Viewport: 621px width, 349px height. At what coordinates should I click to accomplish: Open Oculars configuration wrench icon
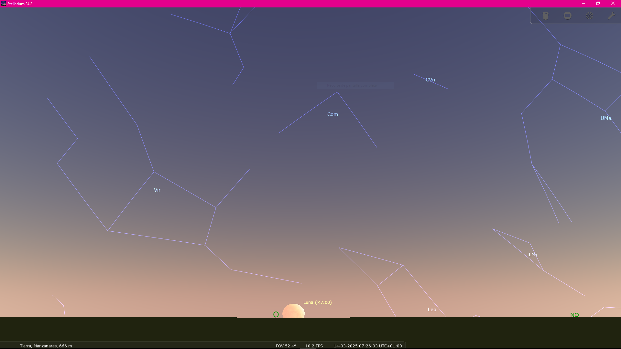(x=611, y=16)
